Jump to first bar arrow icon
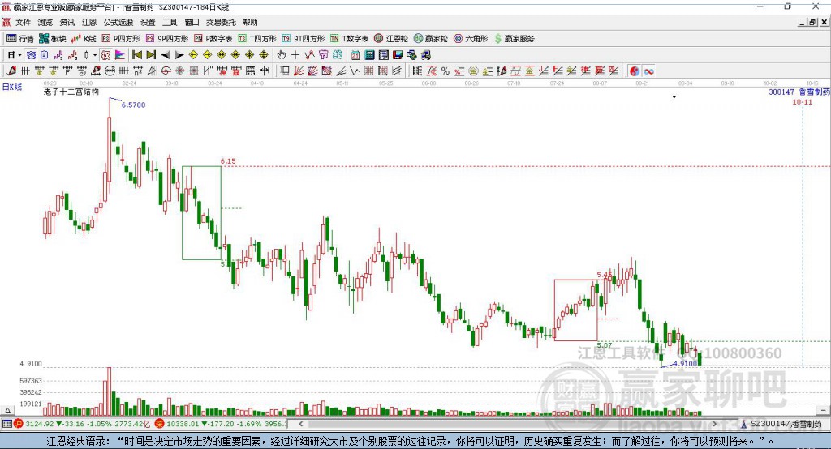The width and height of the screenshot is (831, 449). click(x=136, y=55)
